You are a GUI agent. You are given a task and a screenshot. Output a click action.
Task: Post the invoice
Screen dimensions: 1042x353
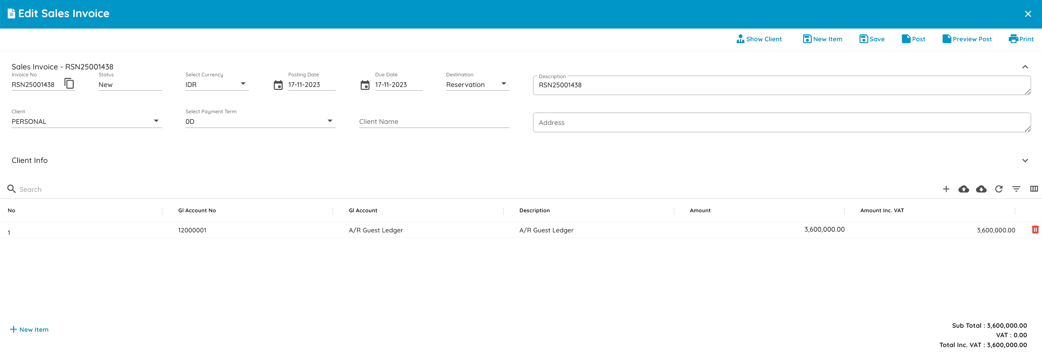click(913, 39)
